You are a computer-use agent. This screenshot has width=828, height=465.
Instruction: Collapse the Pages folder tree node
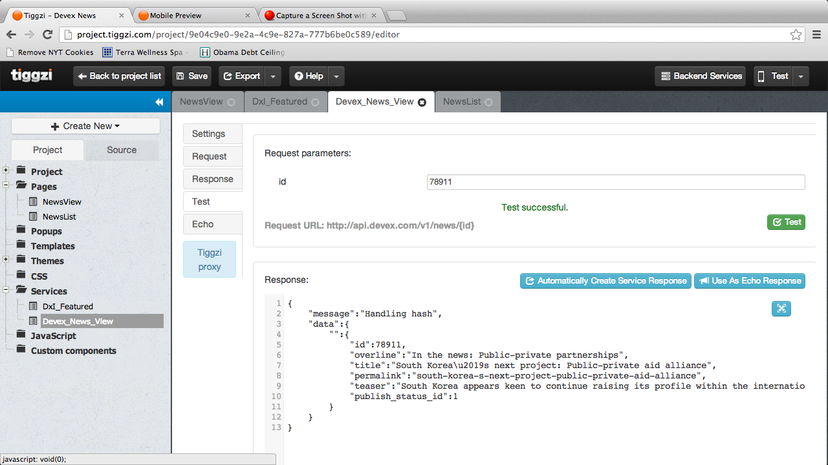click(6, 185)
